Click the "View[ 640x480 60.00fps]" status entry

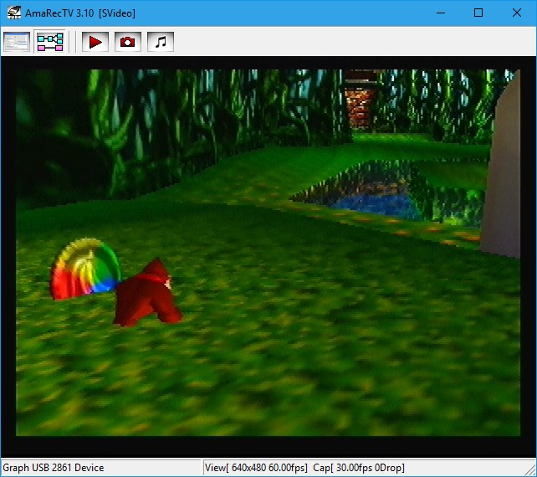256,468
